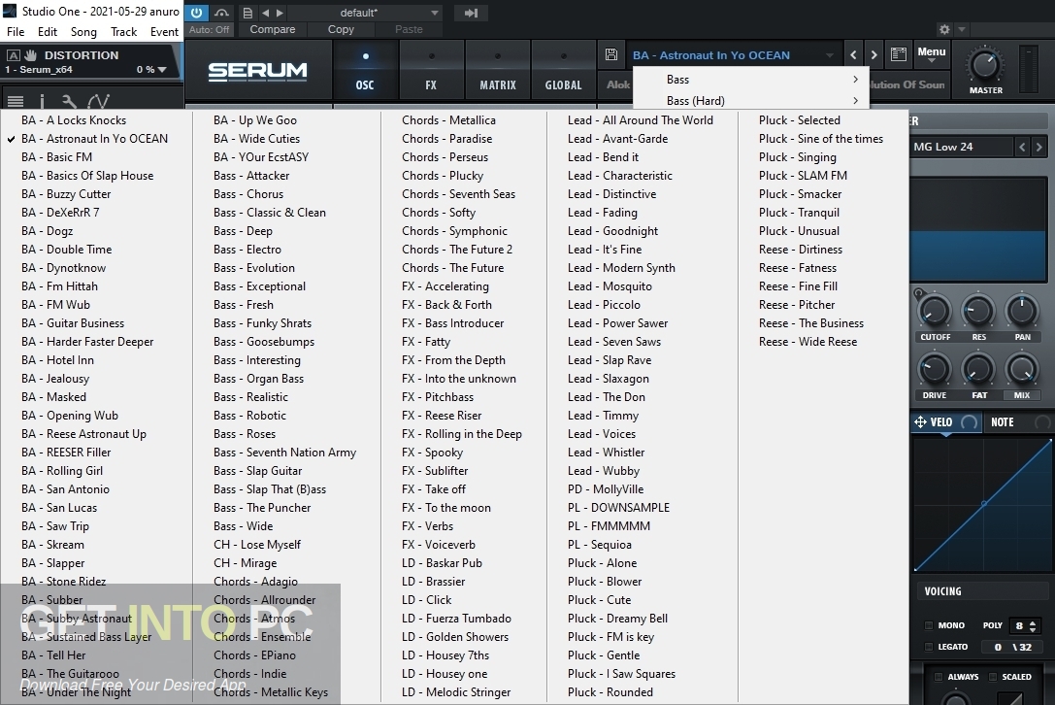Switch to the OSC tab
Viewport: 1055px width, 705px height.
pyautogui.click(x=365, y=71)
